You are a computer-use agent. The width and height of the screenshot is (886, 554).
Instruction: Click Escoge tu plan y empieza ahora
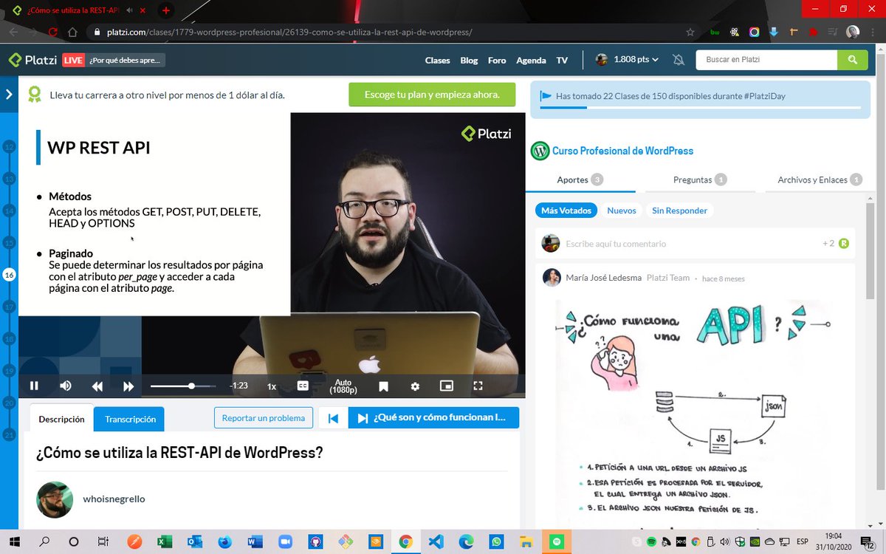[432, 95]
